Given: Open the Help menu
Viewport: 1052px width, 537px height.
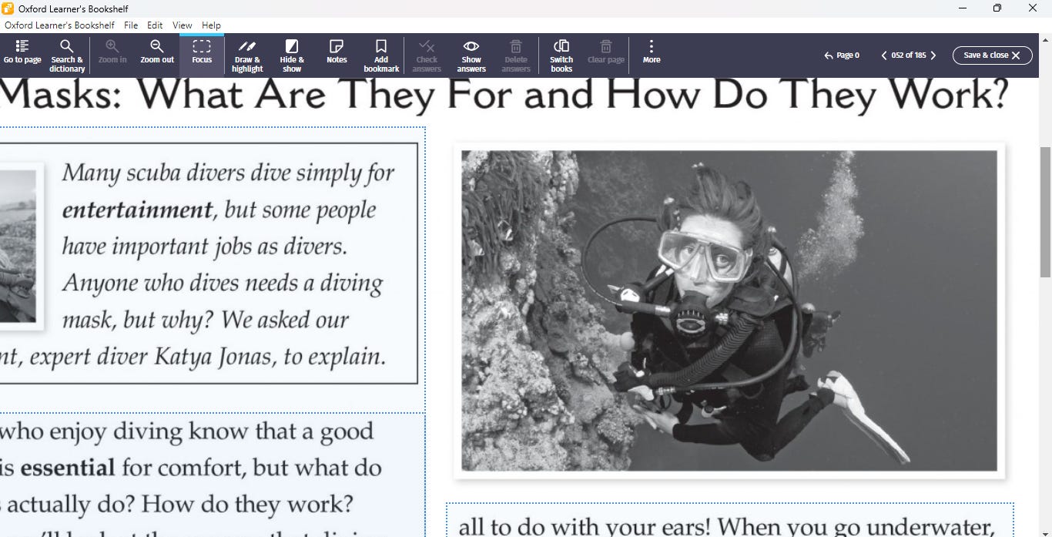Looking at the screenshot, I should [x=211, y=25].
